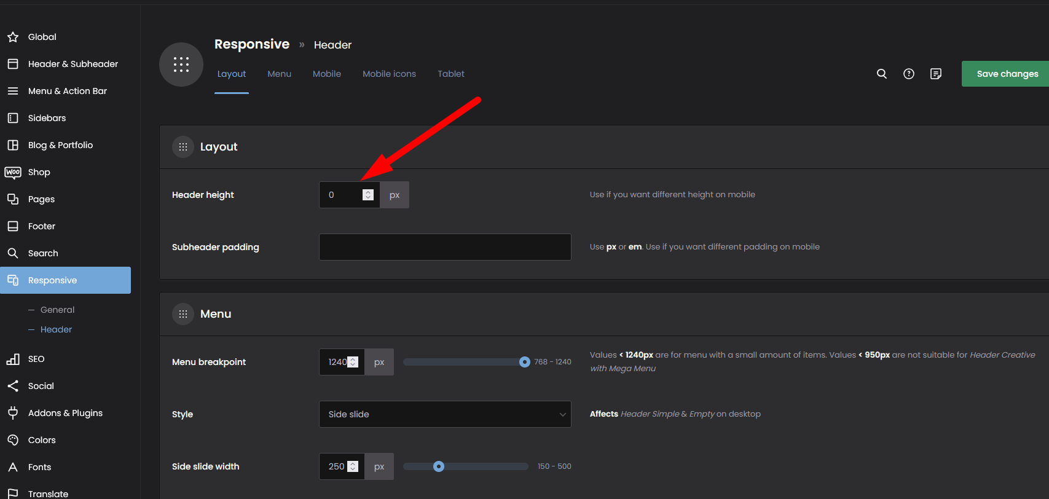This screenshot has width=1049, height=499.
Task: Click the Side slide width slider handle
Action: click(x=438, y=466)
